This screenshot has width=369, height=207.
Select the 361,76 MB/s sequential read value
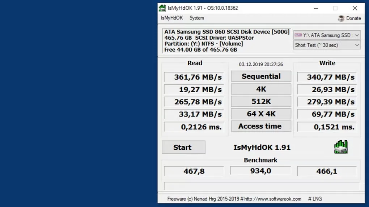pos(194,77)
